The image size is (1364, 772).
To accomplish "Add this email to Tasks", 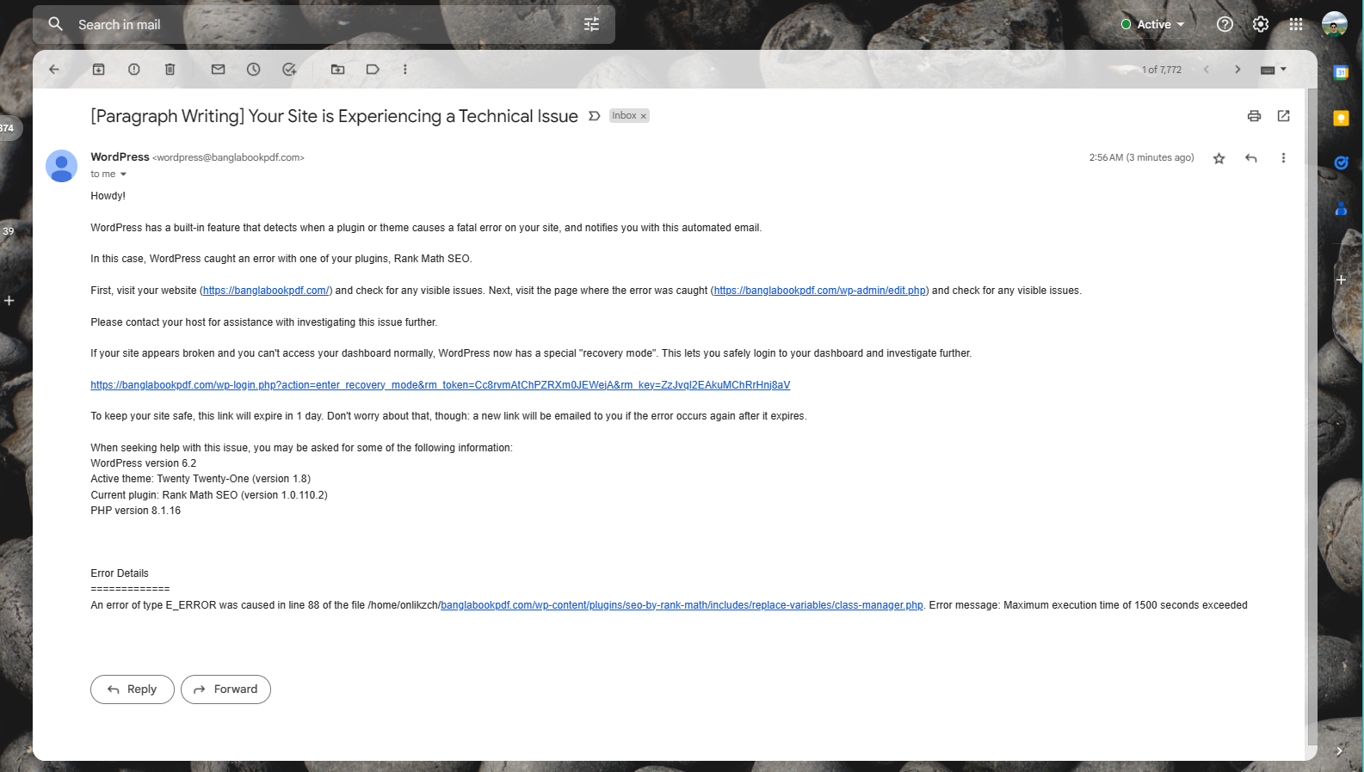I will [x=290, y=70].
